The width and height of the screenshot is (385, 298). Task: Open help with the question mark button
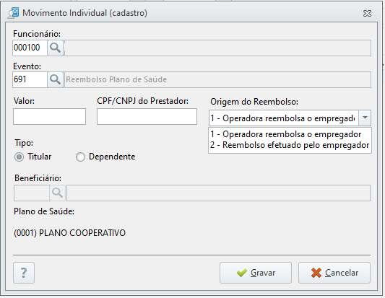pos(24,273)
